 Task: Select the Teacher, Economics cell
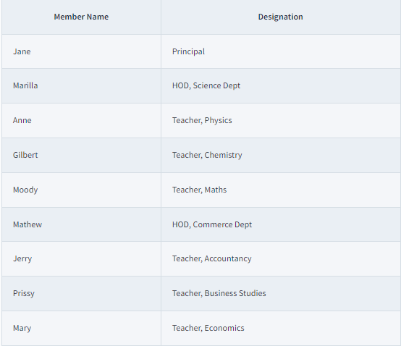[281, 329]
